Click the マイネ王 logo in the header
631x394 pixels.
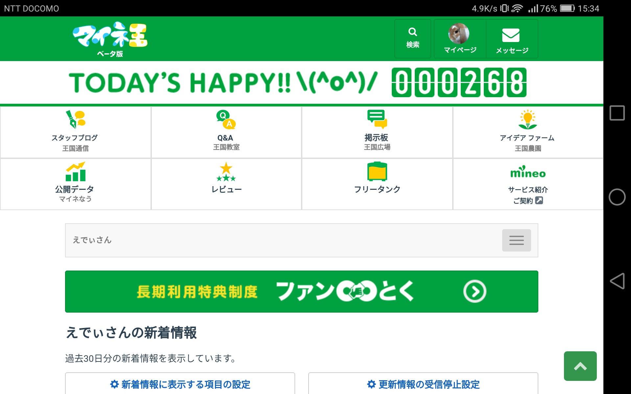[110, 38]
